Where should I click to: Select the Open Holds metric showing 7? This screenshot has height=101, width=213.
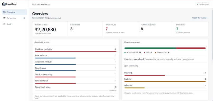coord(120,29)
